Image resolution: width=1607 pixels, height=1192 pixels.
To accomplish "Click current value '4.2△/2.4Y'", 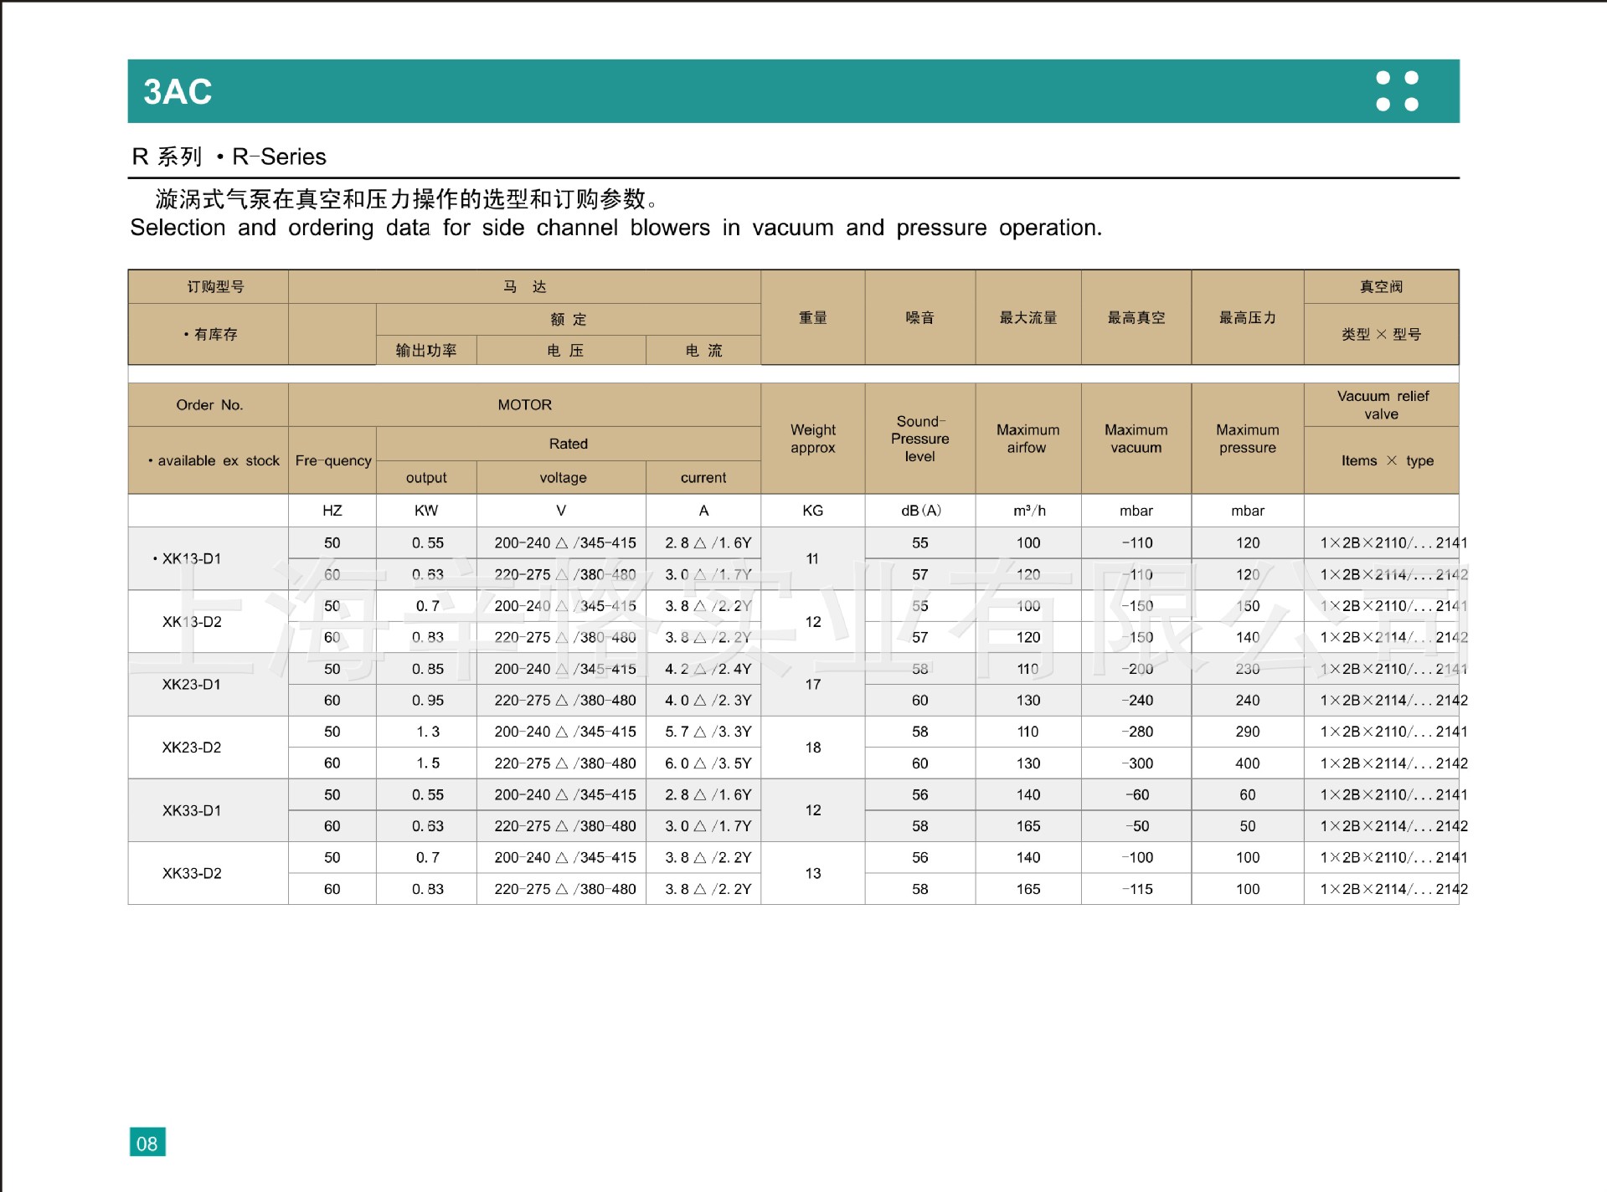I will 708,669.
